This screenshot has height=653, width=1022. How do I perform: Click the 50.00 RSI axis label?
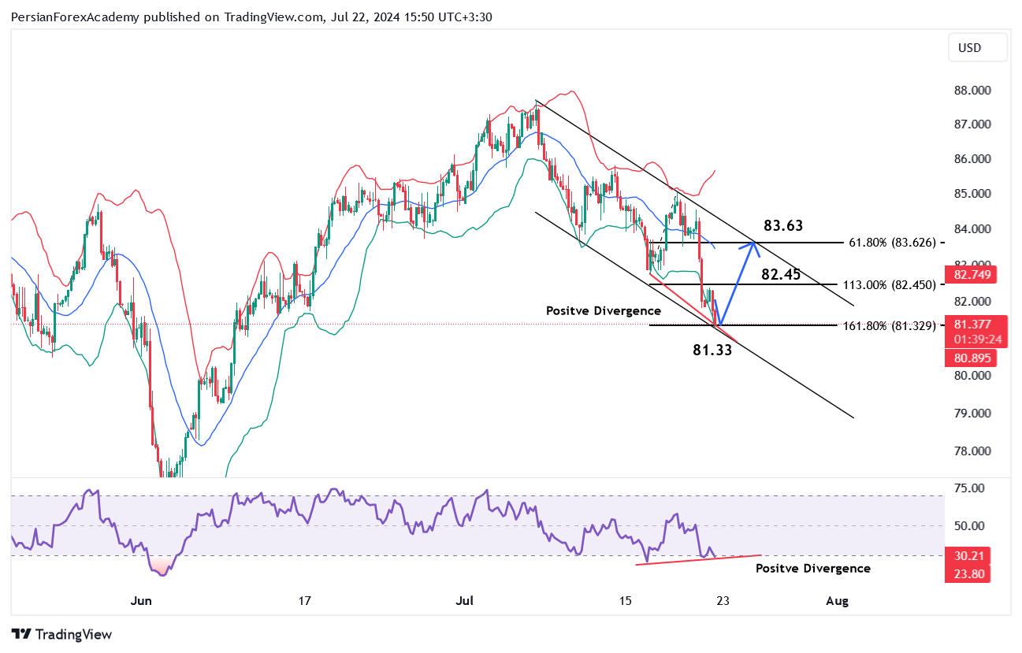point(968,526)
